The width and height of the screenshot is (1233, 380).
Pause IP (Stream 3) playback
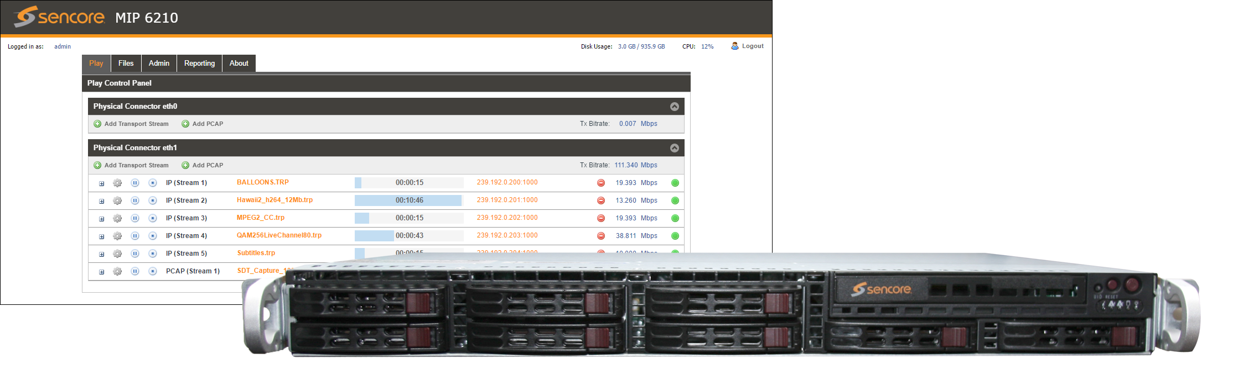coord(135,218)
